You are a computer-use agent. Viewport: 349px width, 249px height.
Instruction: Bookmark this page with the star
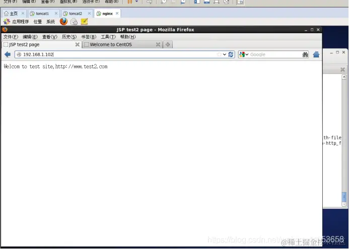point(219,54)
